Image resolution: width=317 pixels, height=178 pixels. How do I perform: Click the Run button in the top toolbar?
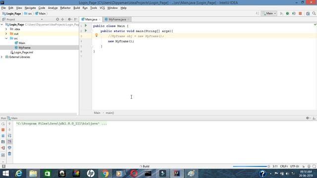tap(281, 13)
